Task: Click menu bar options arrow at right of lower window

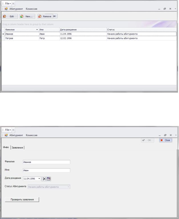Action: pyautogui.click(x=176, y=135)
